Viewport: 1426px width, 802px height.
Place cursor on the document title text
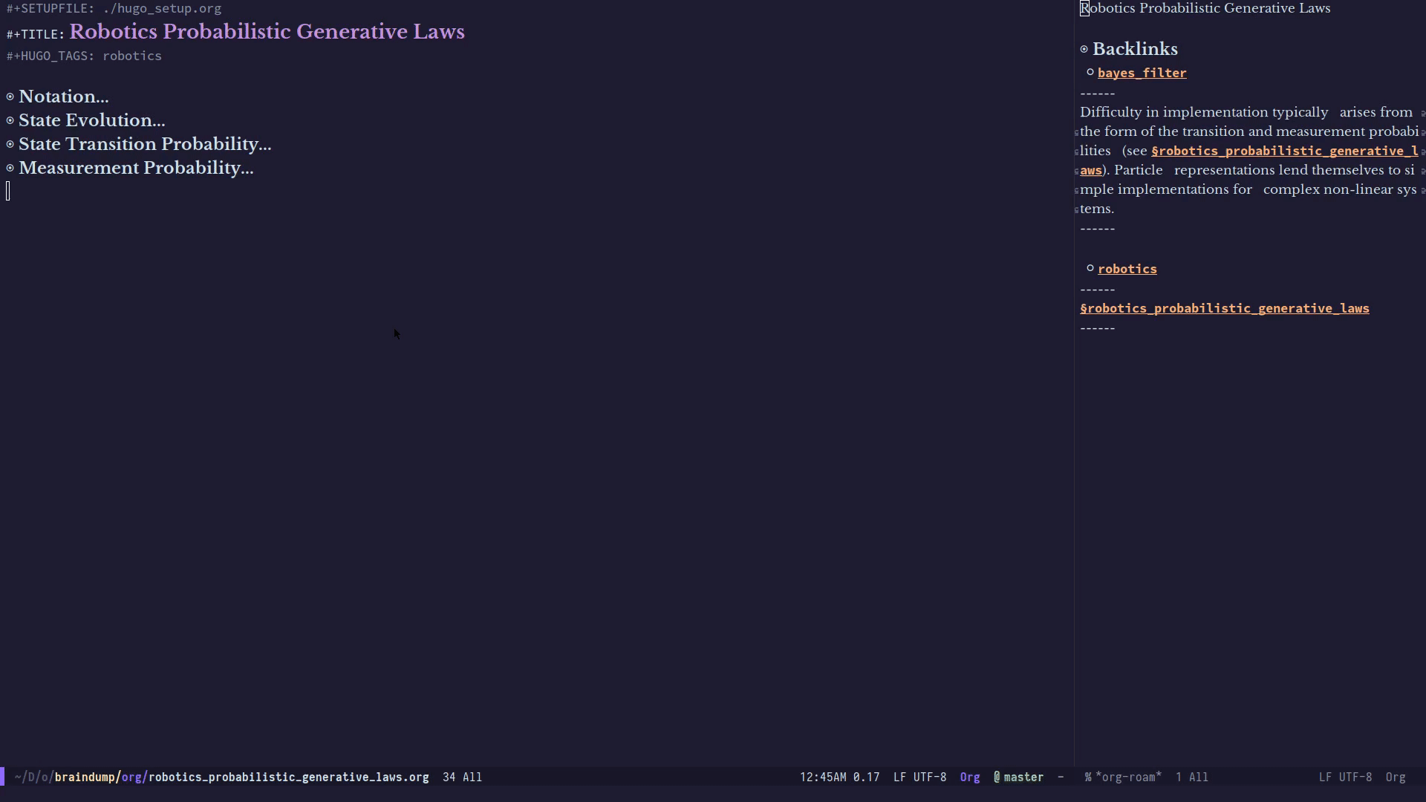(267, 32)
